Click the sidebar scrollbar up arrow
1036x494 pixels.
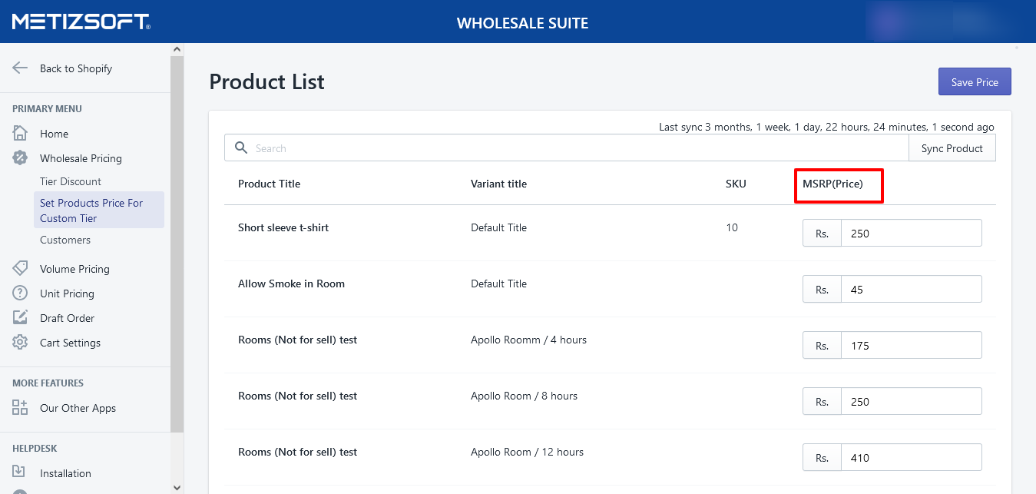177,49
